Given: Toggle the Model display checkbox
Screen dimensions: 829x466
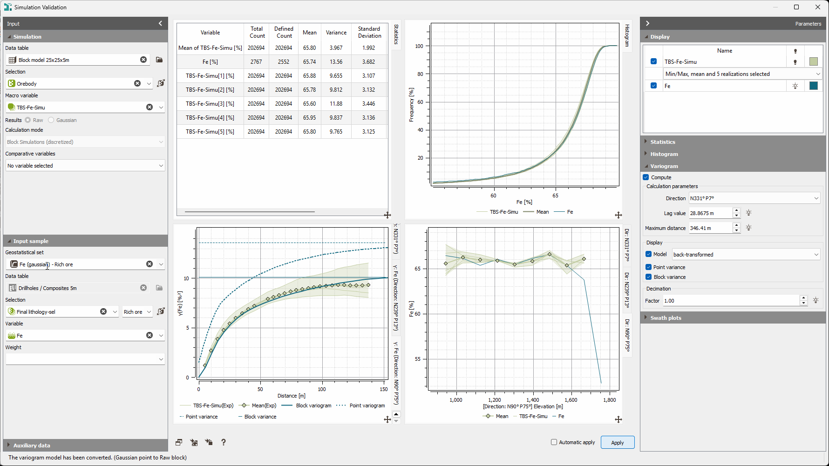Looking at the screenshot, I should point(648,254).
